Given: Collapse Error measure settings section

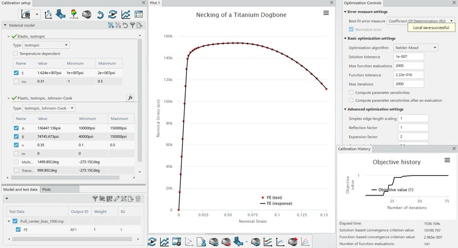Looking at the screenshot, I should 345,11.
